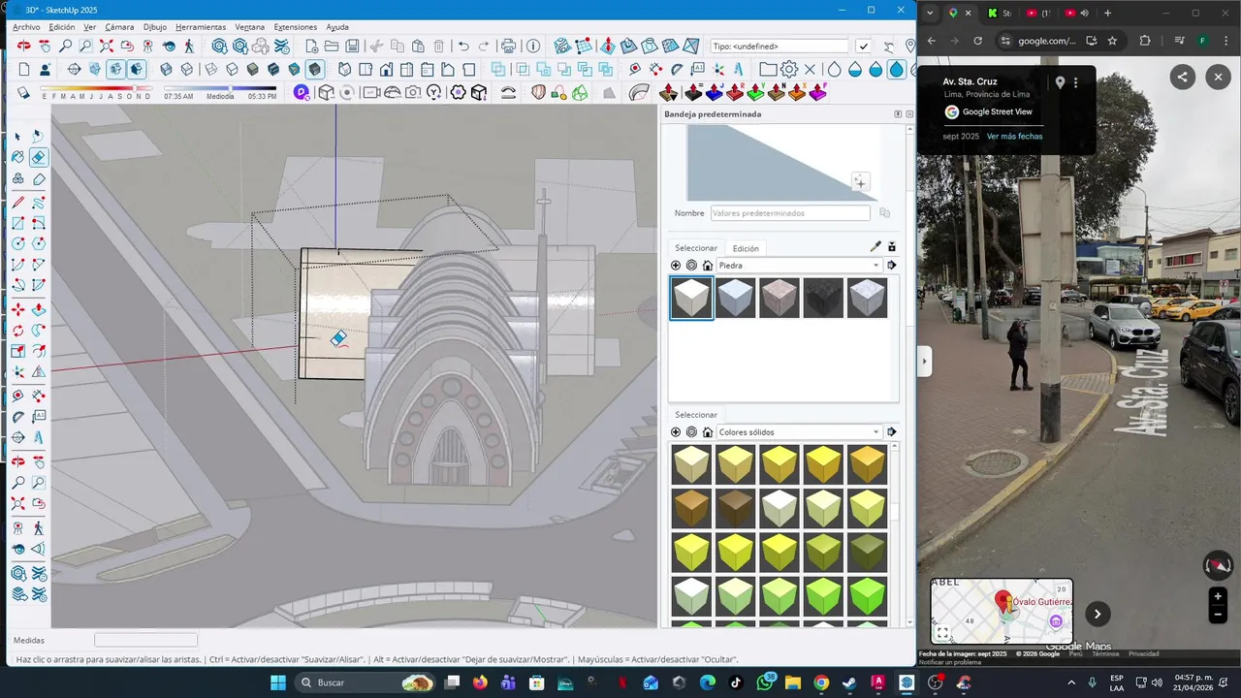The height and width of the screenshot is (698, 1241).
Task: Select the white stone material swatch
Action: (691, 298)
